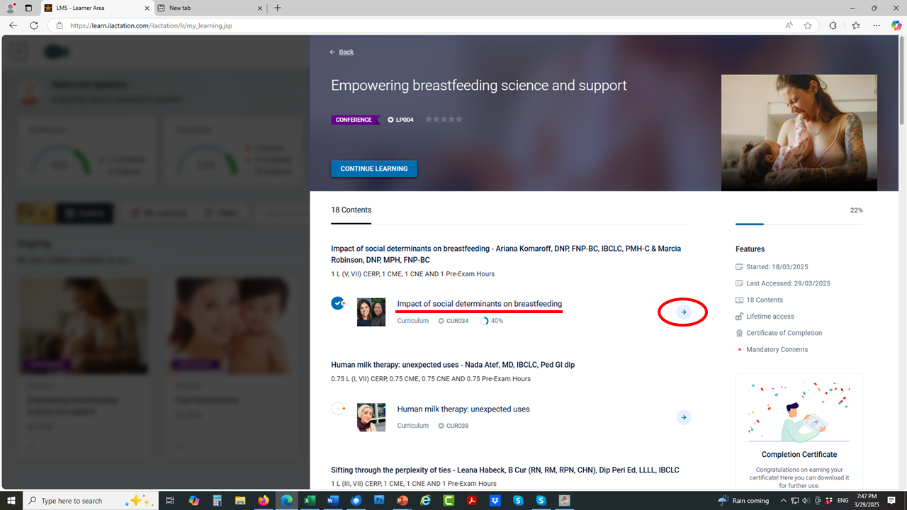Open Human milk therapy: unexpected uses title
The width and height of the screenshot is (907, 510).
click(x=463, y=409)
